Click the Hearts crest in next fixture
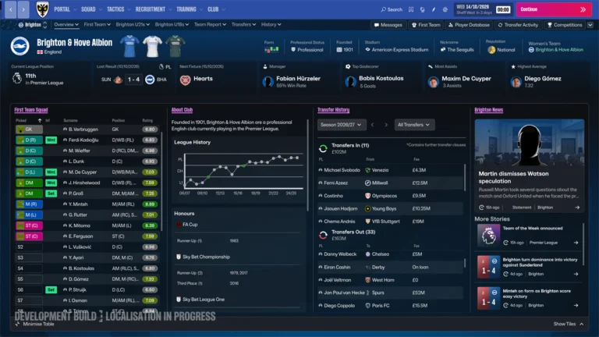This screenshot has width=599, height=337. pyautogui.click(x=186, y=80)
